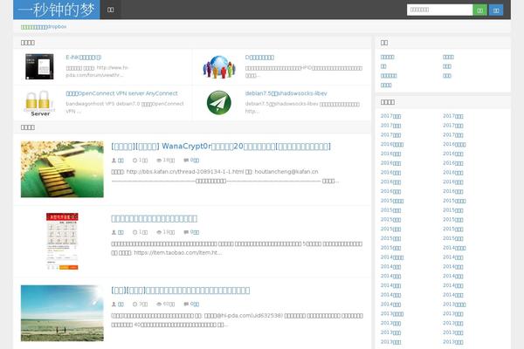Open the WanaCrypt0r post title

point(221,147)
